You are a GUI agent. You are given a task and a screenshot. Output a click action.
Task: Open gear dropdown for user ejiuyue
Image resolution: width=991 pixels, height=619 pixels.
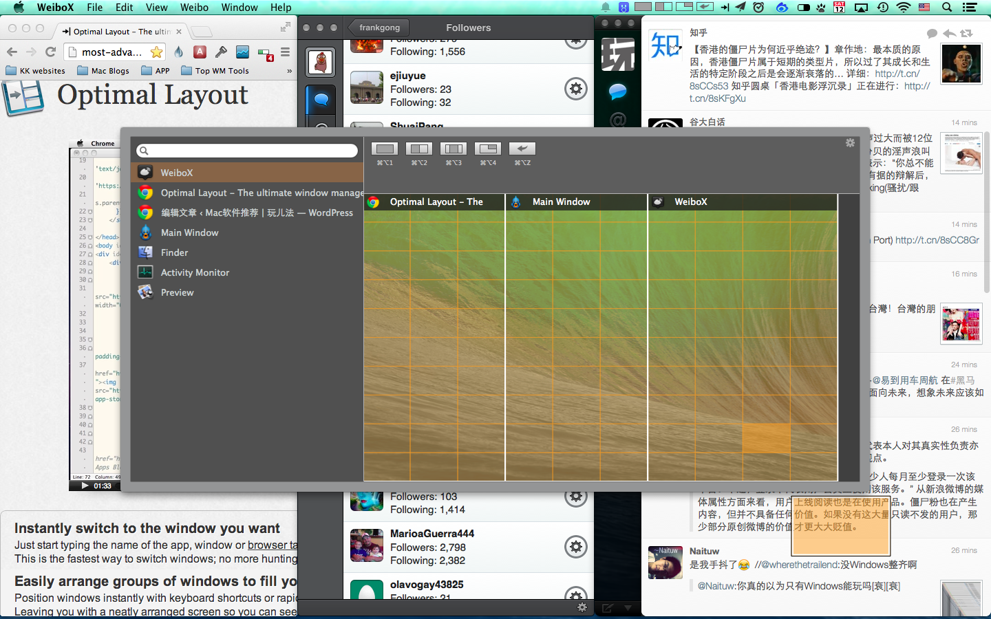(x=575, y=89)
